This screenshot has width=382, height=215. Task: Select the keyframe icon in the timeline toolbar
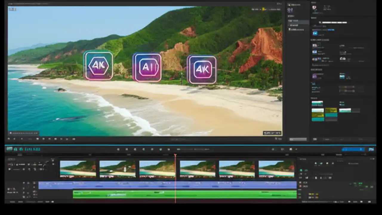pyautogui.click(x=160, y=149)
